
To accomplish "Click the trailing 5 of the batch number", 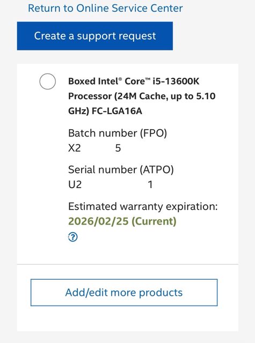I will pos(118,148).
